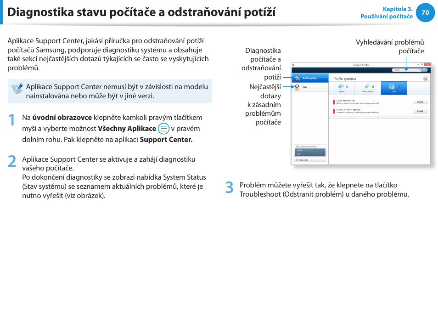The image size is (438, 311).
Task: Switch to the Výkon tab
Action: (342, 88)
